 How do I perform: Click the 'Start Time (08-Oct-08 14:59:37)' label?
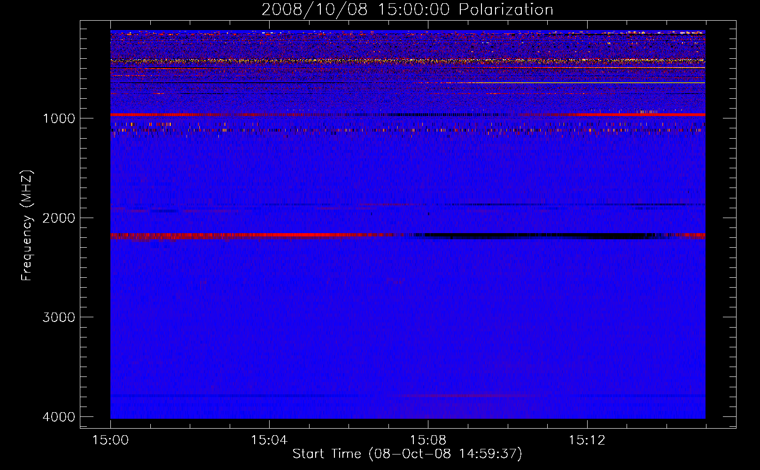point(407,454)
